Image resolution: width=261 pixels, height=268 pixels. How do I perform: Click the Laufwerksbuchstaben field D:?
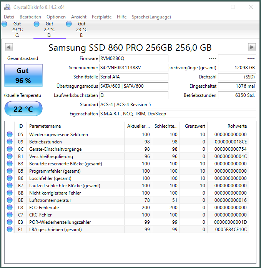(134, 95)
